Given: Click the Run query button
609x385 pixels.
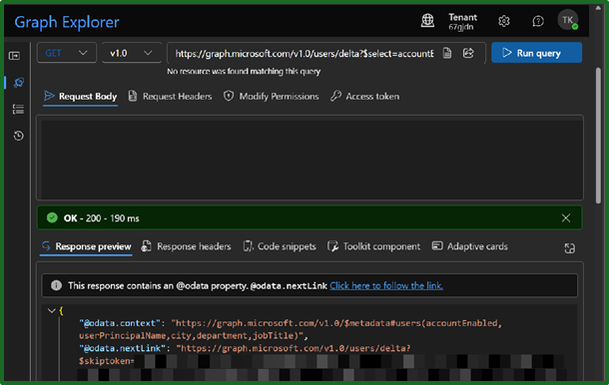Looking at the screenshot, I should [x=536, y=53].
